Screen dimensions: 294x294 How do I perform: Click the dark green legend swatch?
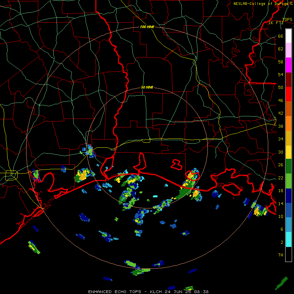pos(288,166)
